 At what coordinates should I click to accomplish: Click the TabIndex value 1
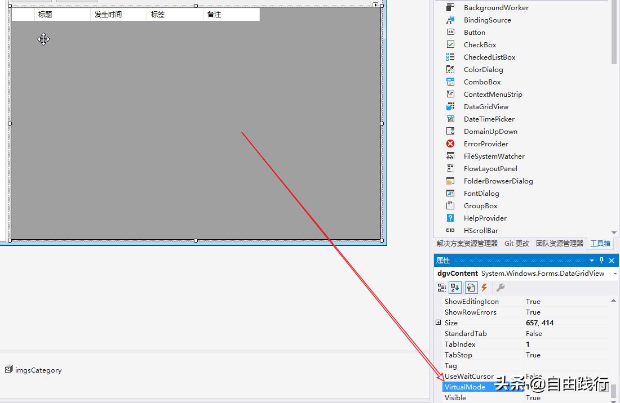coord(566,344)
